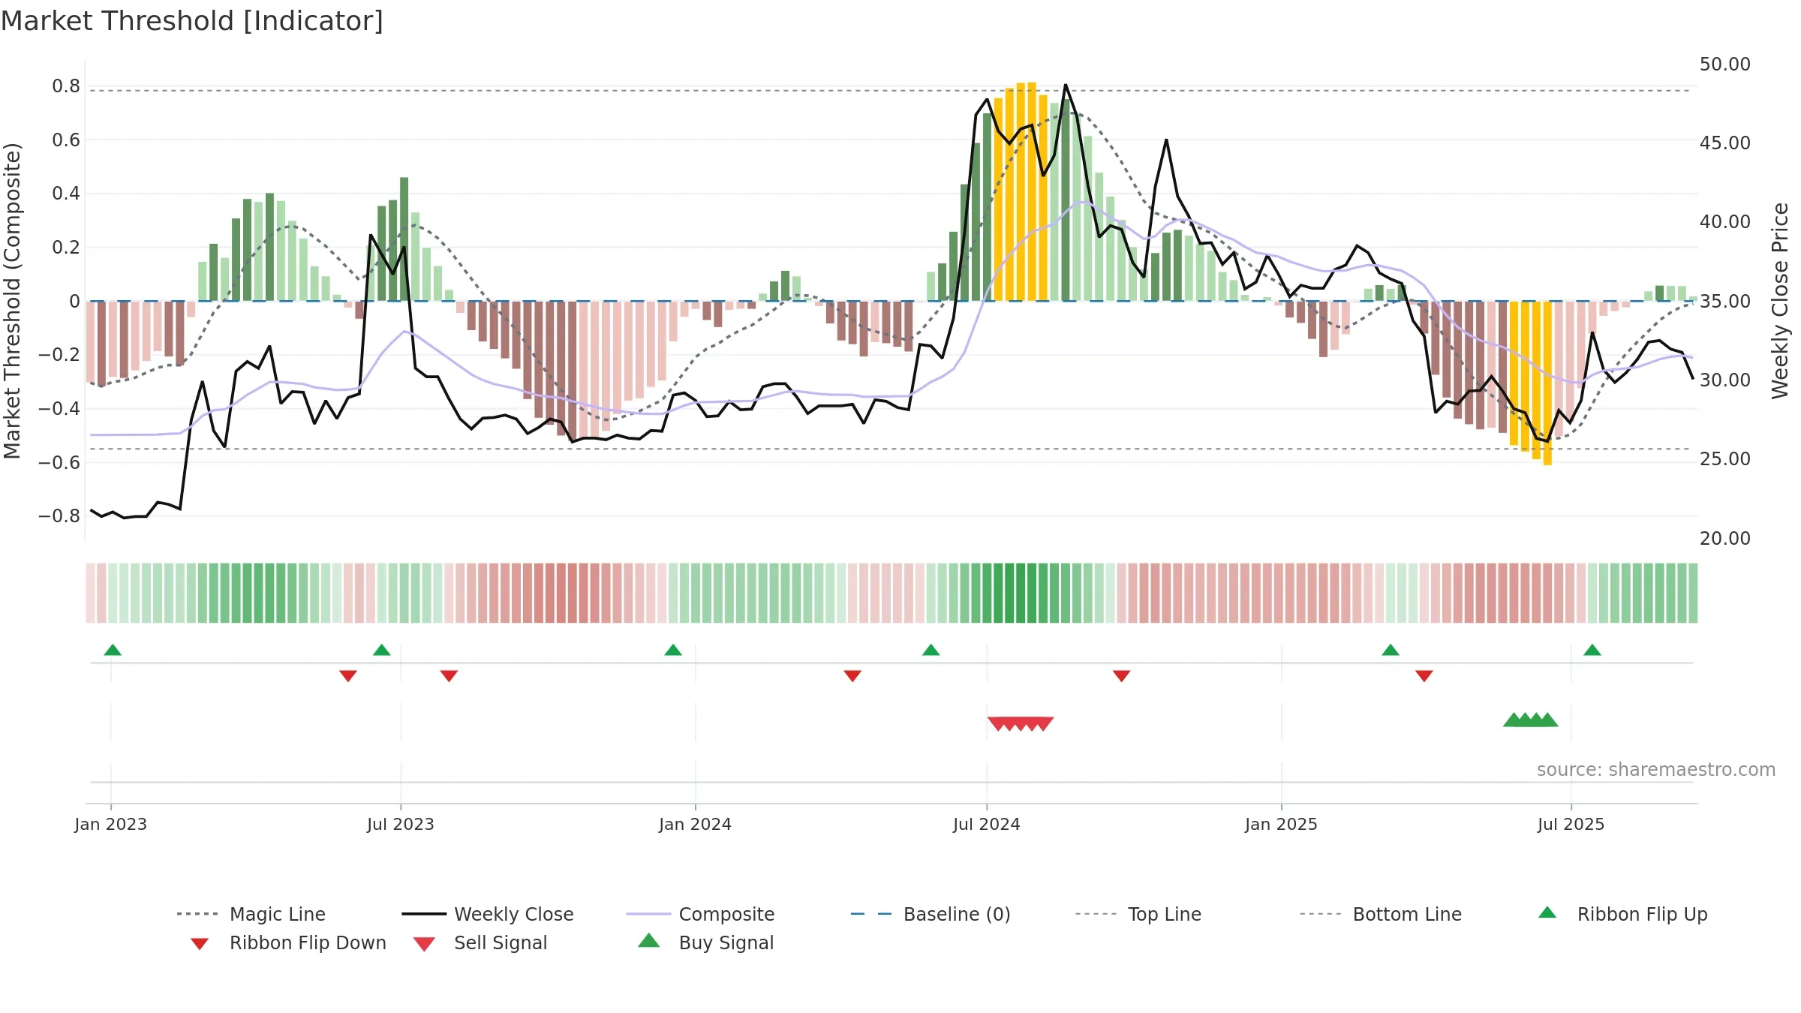
Task: Select the Ribbon Flip Up marker above Jan 2023
Action: pos(113,650)
